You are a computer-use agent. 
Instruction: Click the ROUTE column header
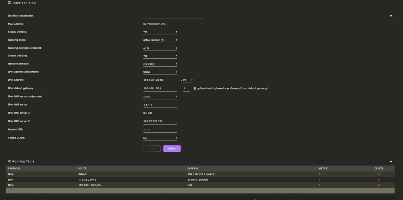82,169
